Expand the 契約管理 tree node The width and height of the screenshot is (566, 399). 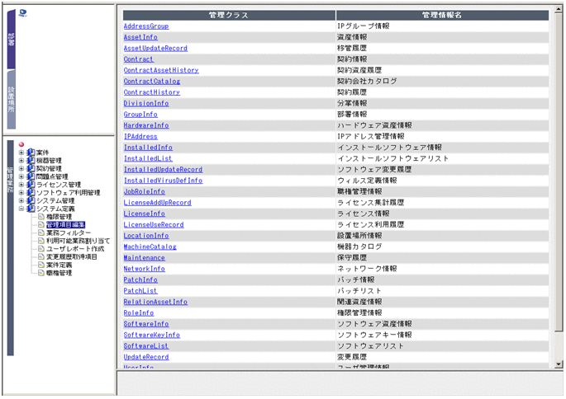(21, 168)
